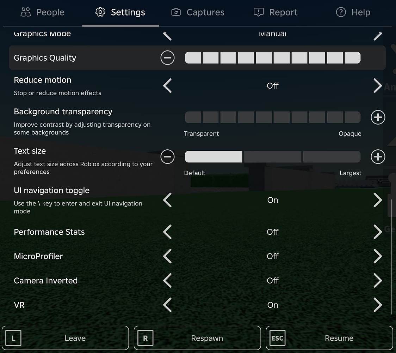Click the Text size slider bar
Viewport: 396px width, 353px height.
tap(272, 157)
